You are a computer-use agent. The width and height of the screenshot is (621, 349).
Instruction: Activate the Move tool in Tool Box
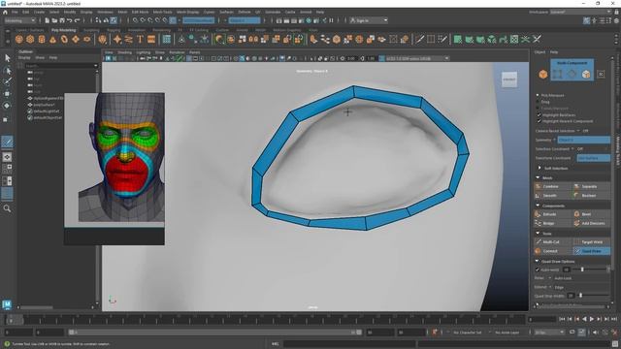point(7,94)
